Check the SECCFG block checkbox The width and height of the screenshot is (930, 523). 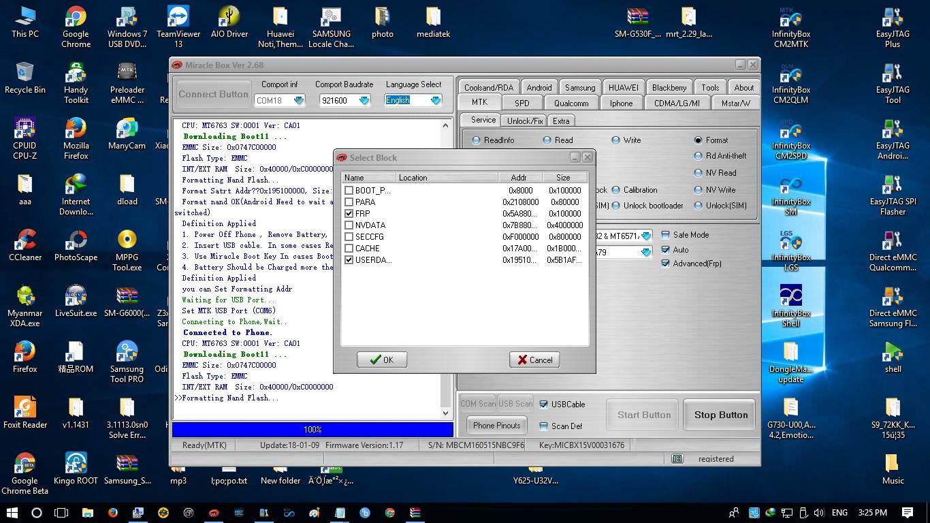click(x=349, y=237)
